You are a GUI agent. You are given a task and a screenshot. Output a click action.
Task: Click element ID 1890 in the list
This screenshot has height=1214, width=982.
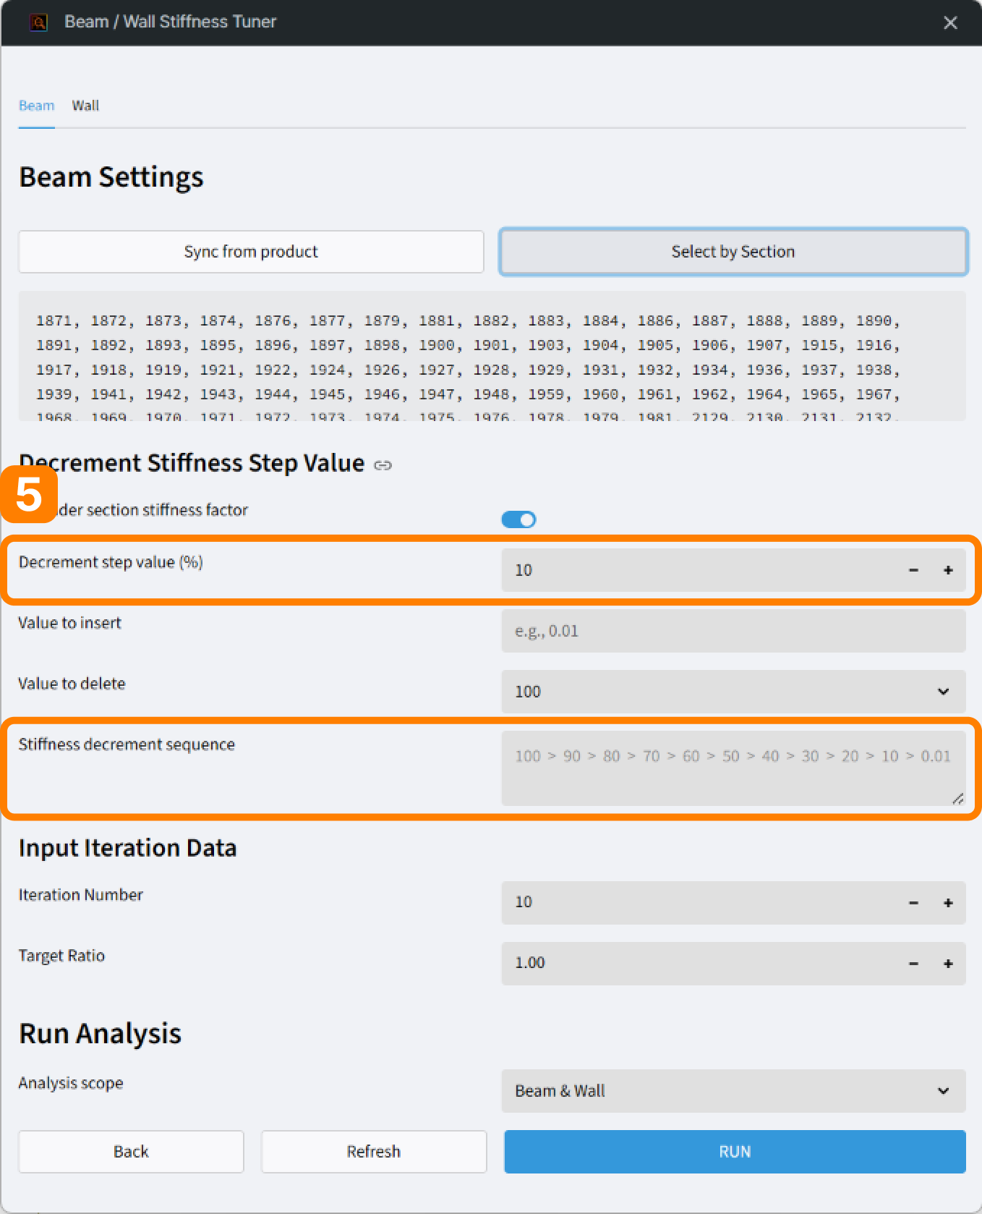pos(874,321)
